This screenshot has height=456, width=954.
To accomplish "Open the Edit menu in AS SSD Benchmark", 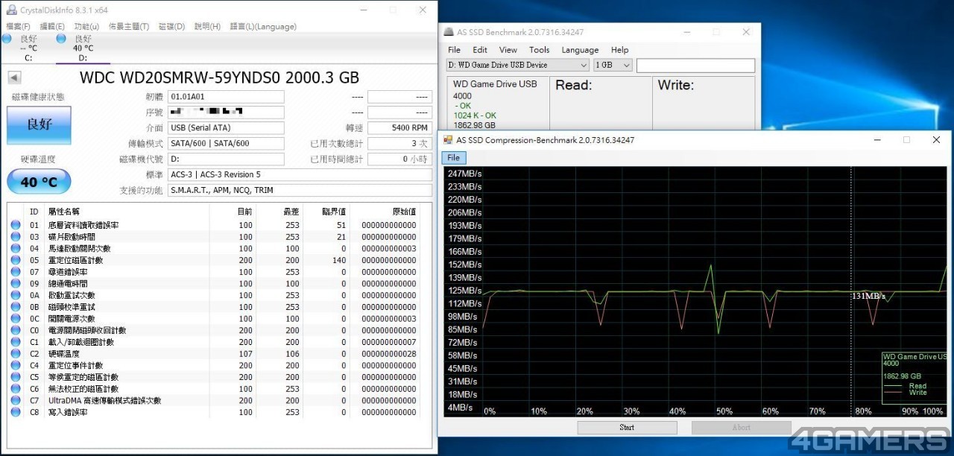I will tap(480, 50).
